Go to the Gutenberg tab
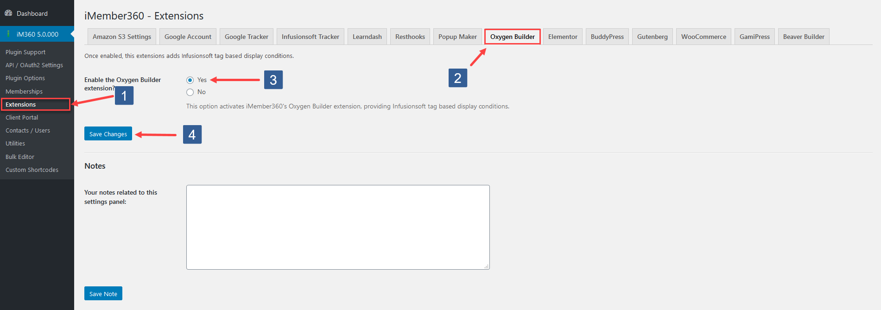This screenshot has height=310, width=881. point(653,37)
